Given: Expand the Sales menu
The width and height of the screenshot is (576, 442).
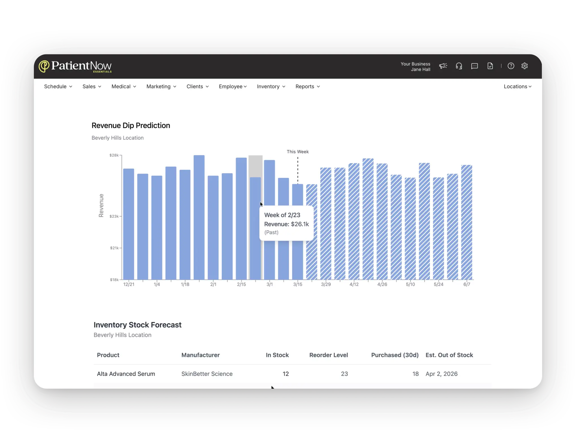Looking at the screenshot, I should pos(92,86).
